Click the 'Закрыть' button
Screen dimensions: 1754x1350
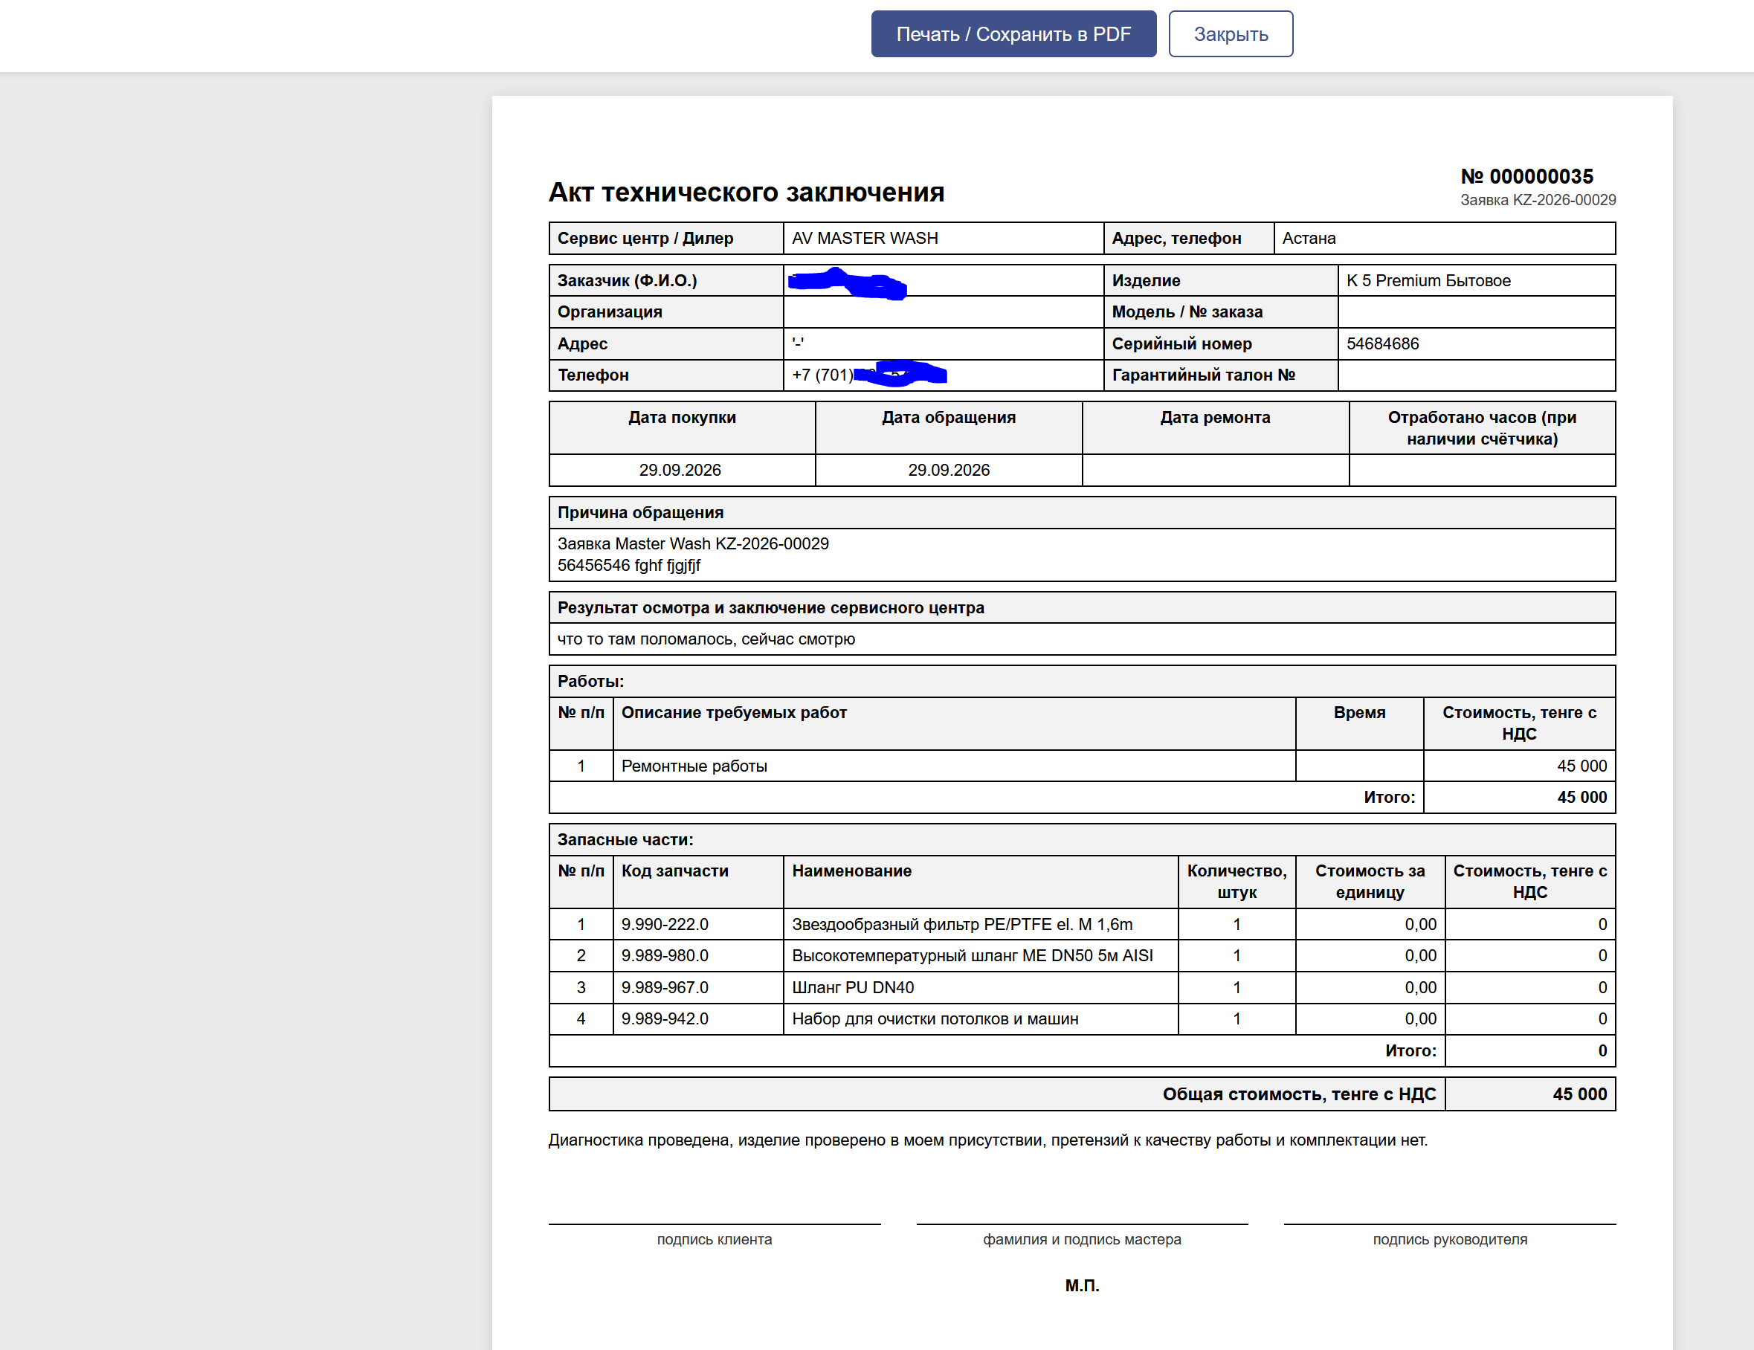pos(1231,33)
